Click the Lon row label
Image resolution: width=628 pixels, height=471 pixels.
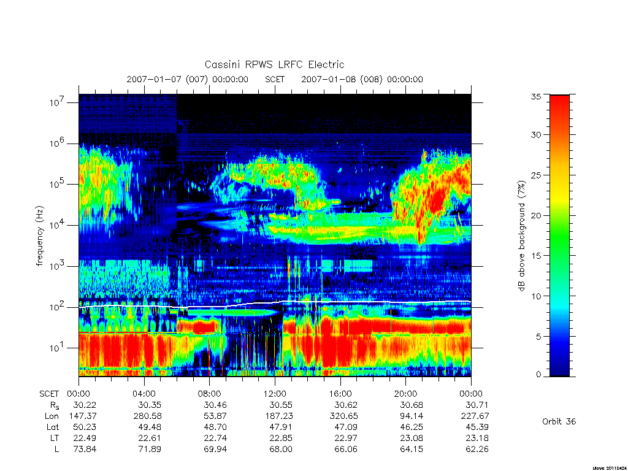click(x=52, y=416)
